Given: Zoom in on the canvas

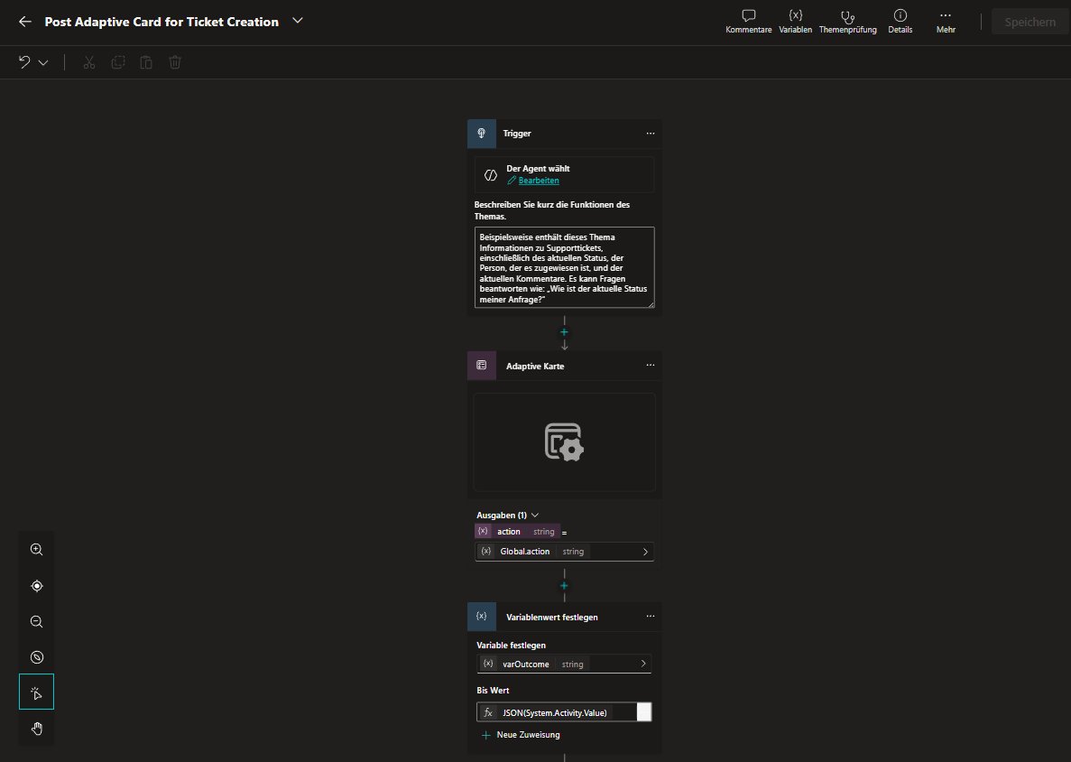Looking at the screenshot, I should (37, 550).
